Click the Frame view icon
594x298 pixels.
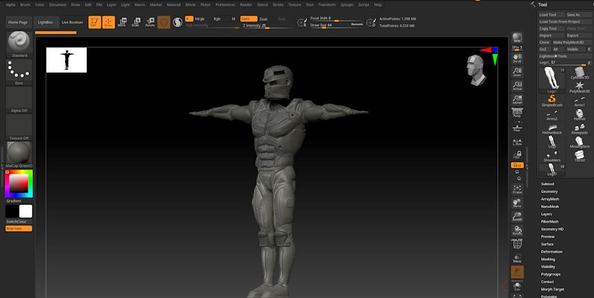517,190
